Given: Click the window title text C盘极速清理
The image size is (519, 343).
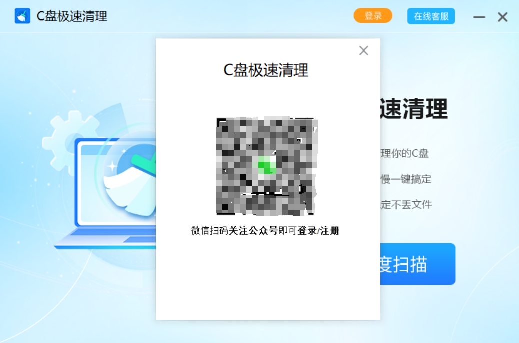Looking at the screenshot, I should pos(72,16).
